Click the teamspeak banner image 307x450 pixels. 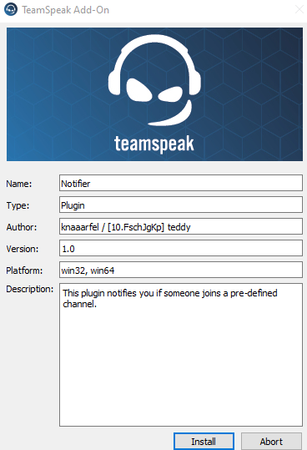[x=154, y=94]
